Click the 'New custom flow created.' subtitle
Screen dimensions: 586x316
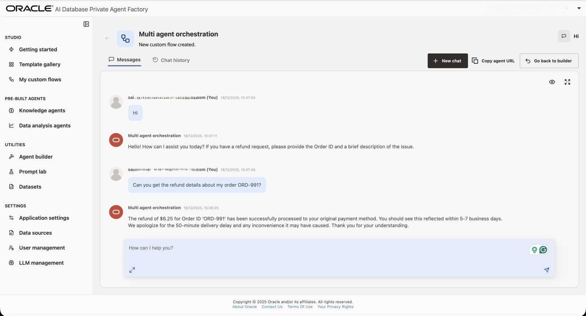[167, 45]
